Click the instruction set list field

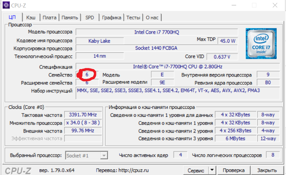tap(178, 93)
